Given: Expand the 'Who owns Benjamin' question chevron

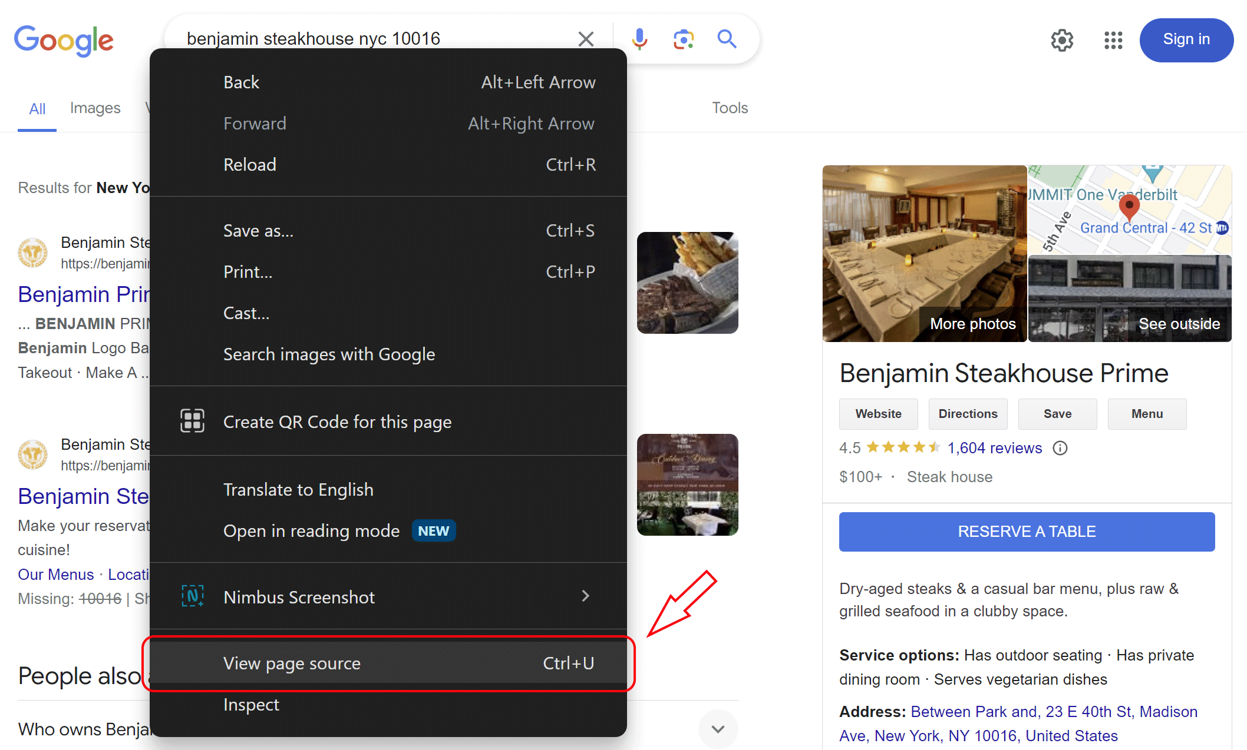Looking at the screenshot, I should click(717, 729).
